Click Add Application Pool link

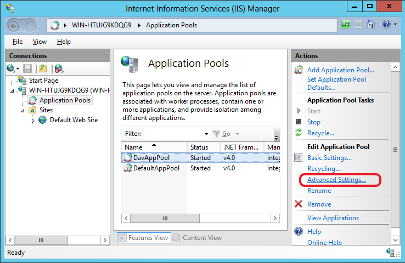pos(340,70)
